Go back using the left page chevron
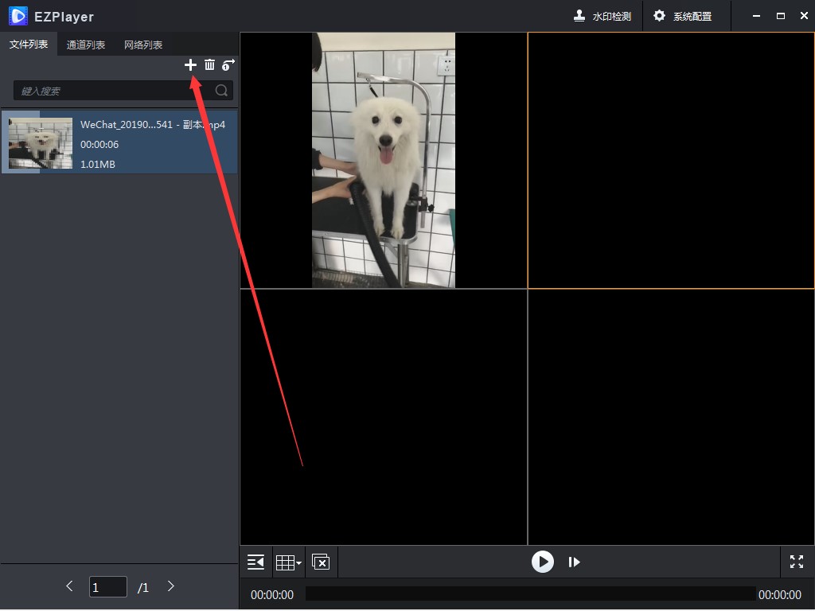Screen dimensions: 815x611 pos(69,586)
